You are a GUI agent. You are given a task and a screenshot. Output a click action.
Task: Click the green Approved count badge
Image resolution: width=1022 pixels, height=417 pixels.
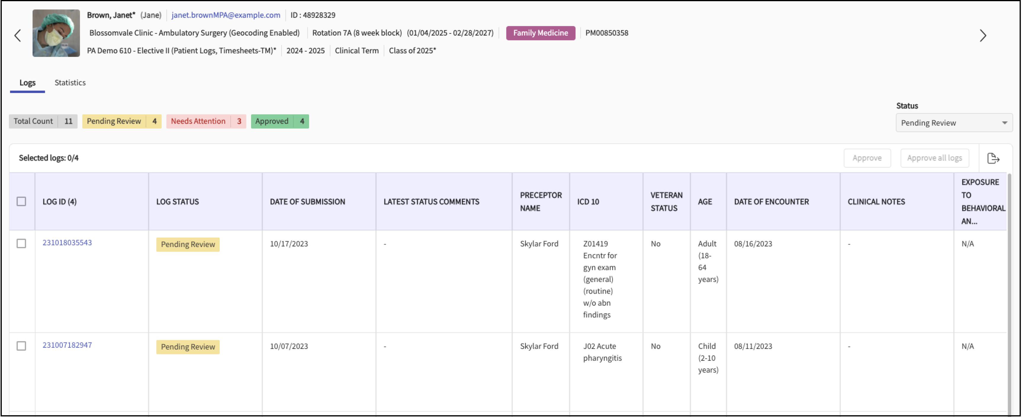point(280,121)
